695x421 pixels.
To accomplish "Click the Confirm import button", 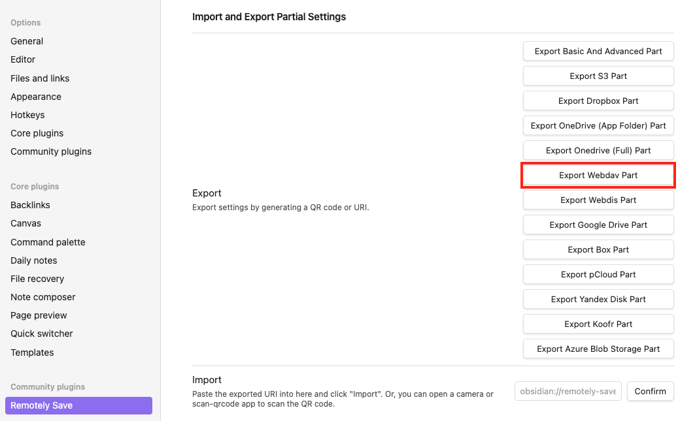I will 651,392.
